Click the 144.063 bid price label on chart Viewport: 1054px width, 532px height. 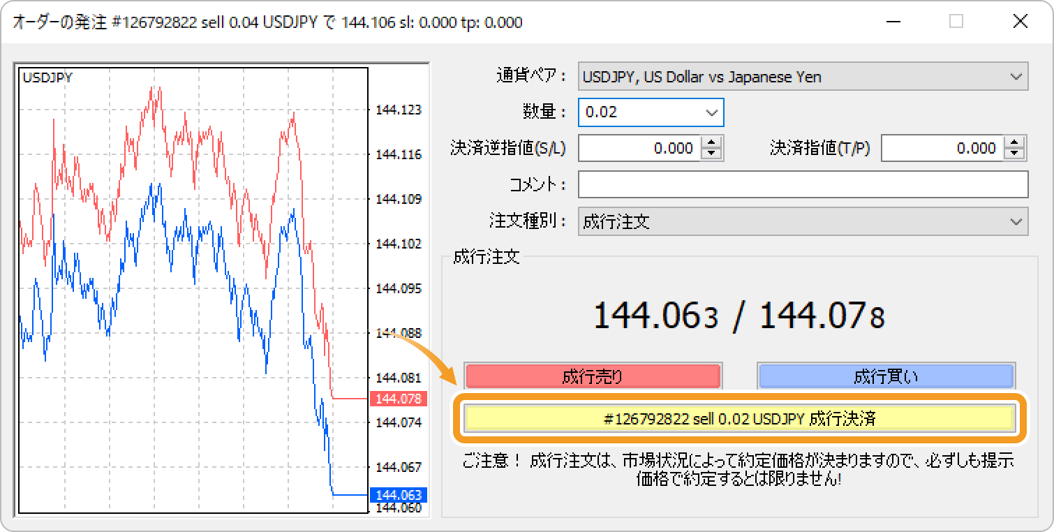click(x=398, y=495)
